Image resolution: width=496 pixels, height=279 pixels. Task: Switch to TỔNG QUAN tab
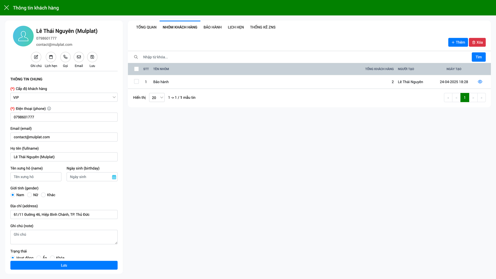pos(146,27)
